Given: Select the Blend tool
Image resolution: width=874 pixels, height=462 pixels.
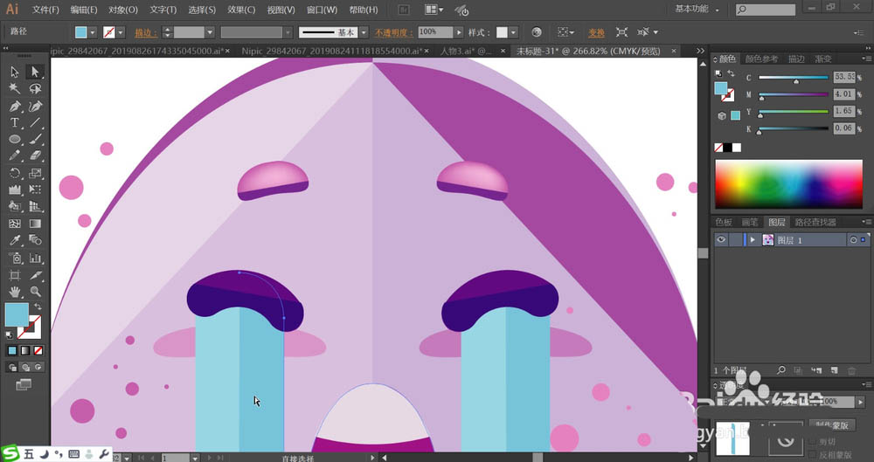Looking at the screenshot, I should click(x=35, y=241).
